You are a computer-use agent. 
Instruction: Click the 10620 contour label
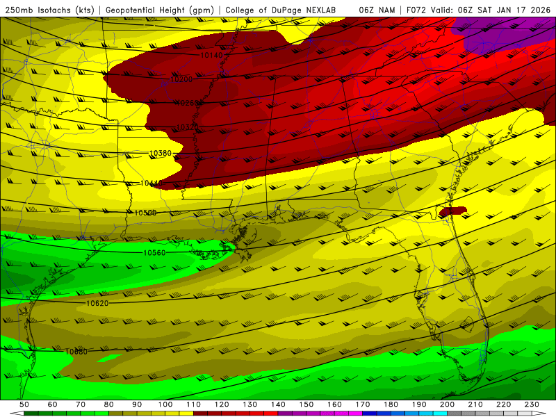(x=97, y=304)
